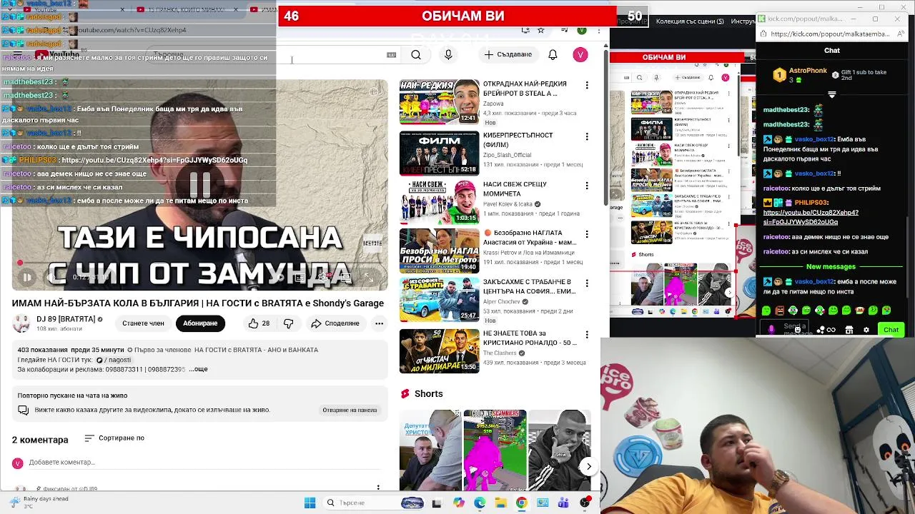
Task: Open options for НАСИ СВЕЖ СРЕЩУ video
Action: (587, 185)
